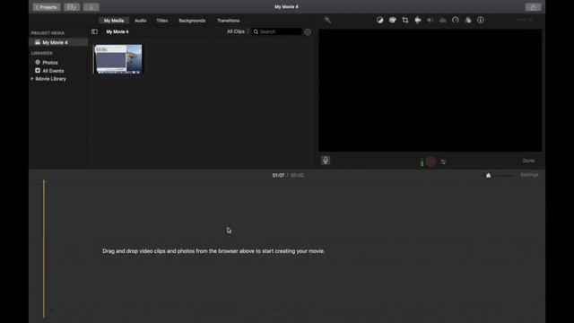The width and height of the screenshot is (574, 323).
Task: Select My Movie 4 in Project Media
Action: click(58, 42)
